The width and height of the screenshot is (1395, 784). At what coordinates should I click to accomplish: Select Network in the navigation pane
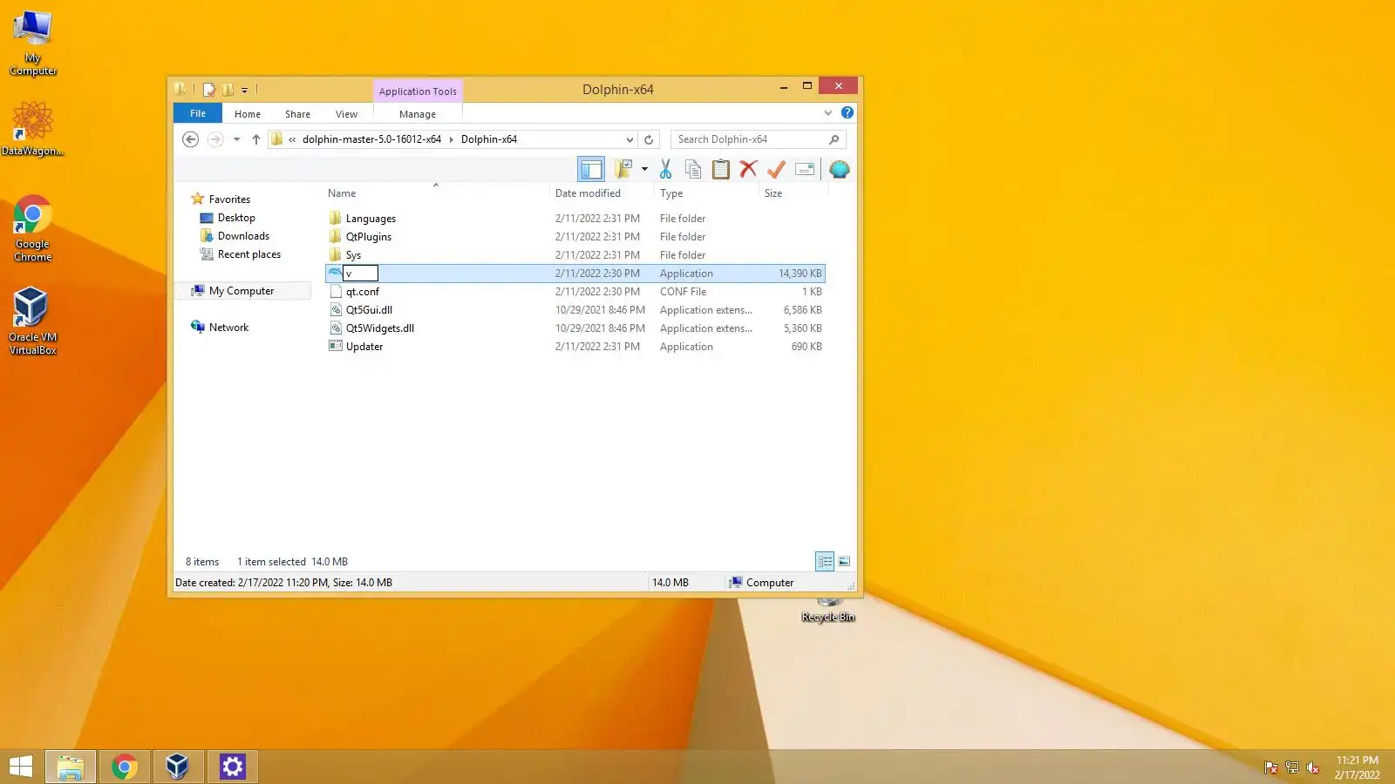coord(228,328)
